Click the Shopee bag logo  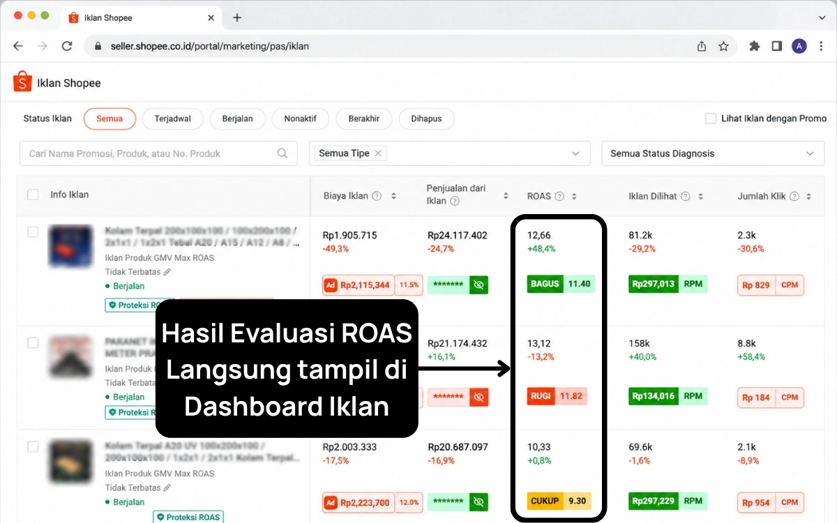[22, 82]
